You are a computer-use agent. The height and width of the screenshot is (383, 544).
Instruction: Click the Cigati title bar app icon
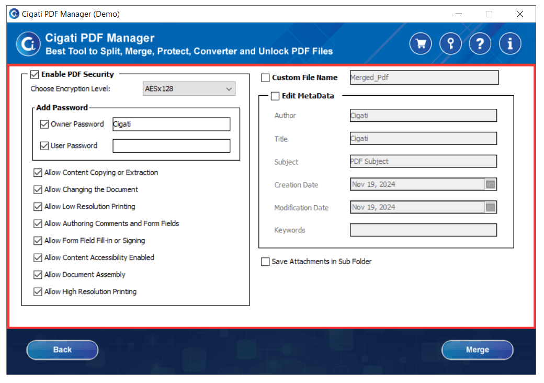pyautogui.click(x=14, y=14)
